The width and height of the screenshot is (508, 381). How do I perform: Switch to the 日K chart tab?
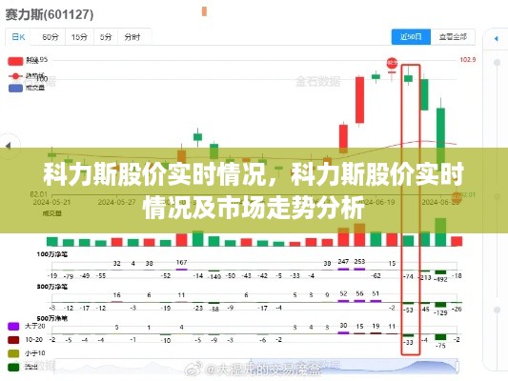click(x=18, y=37)
